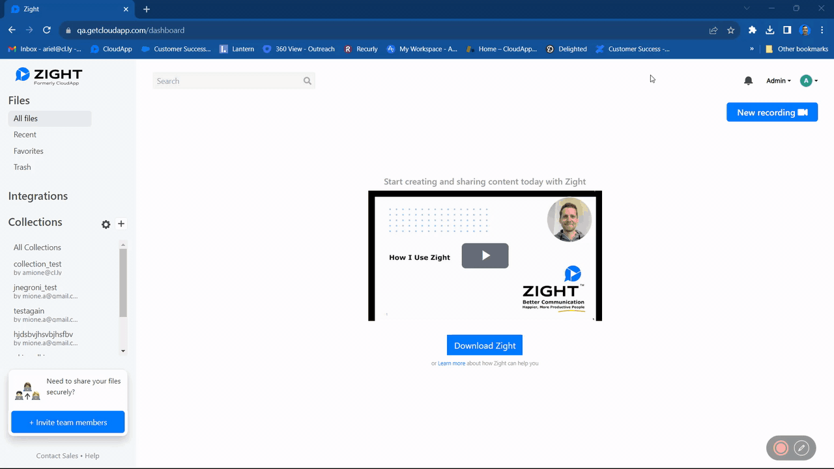Image resolution: width=834 pixels, height=469 pixels.
Task: Click Invite team members button
Action: click(x=68, y=422)
